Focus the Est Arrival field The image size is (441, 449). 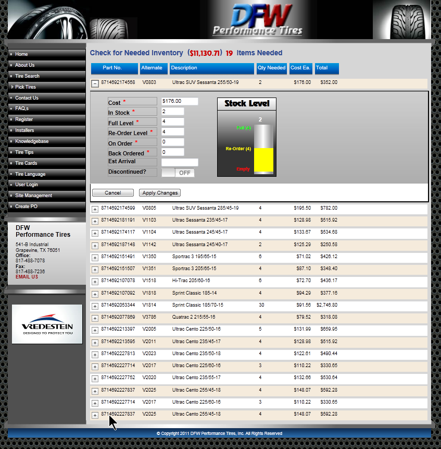point(180,162)
